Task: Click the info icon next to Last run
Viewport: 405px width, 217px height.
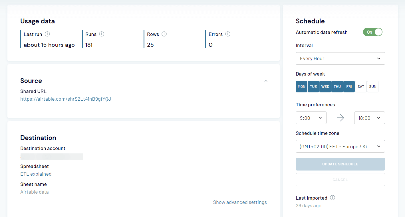Action: point(47,34)
